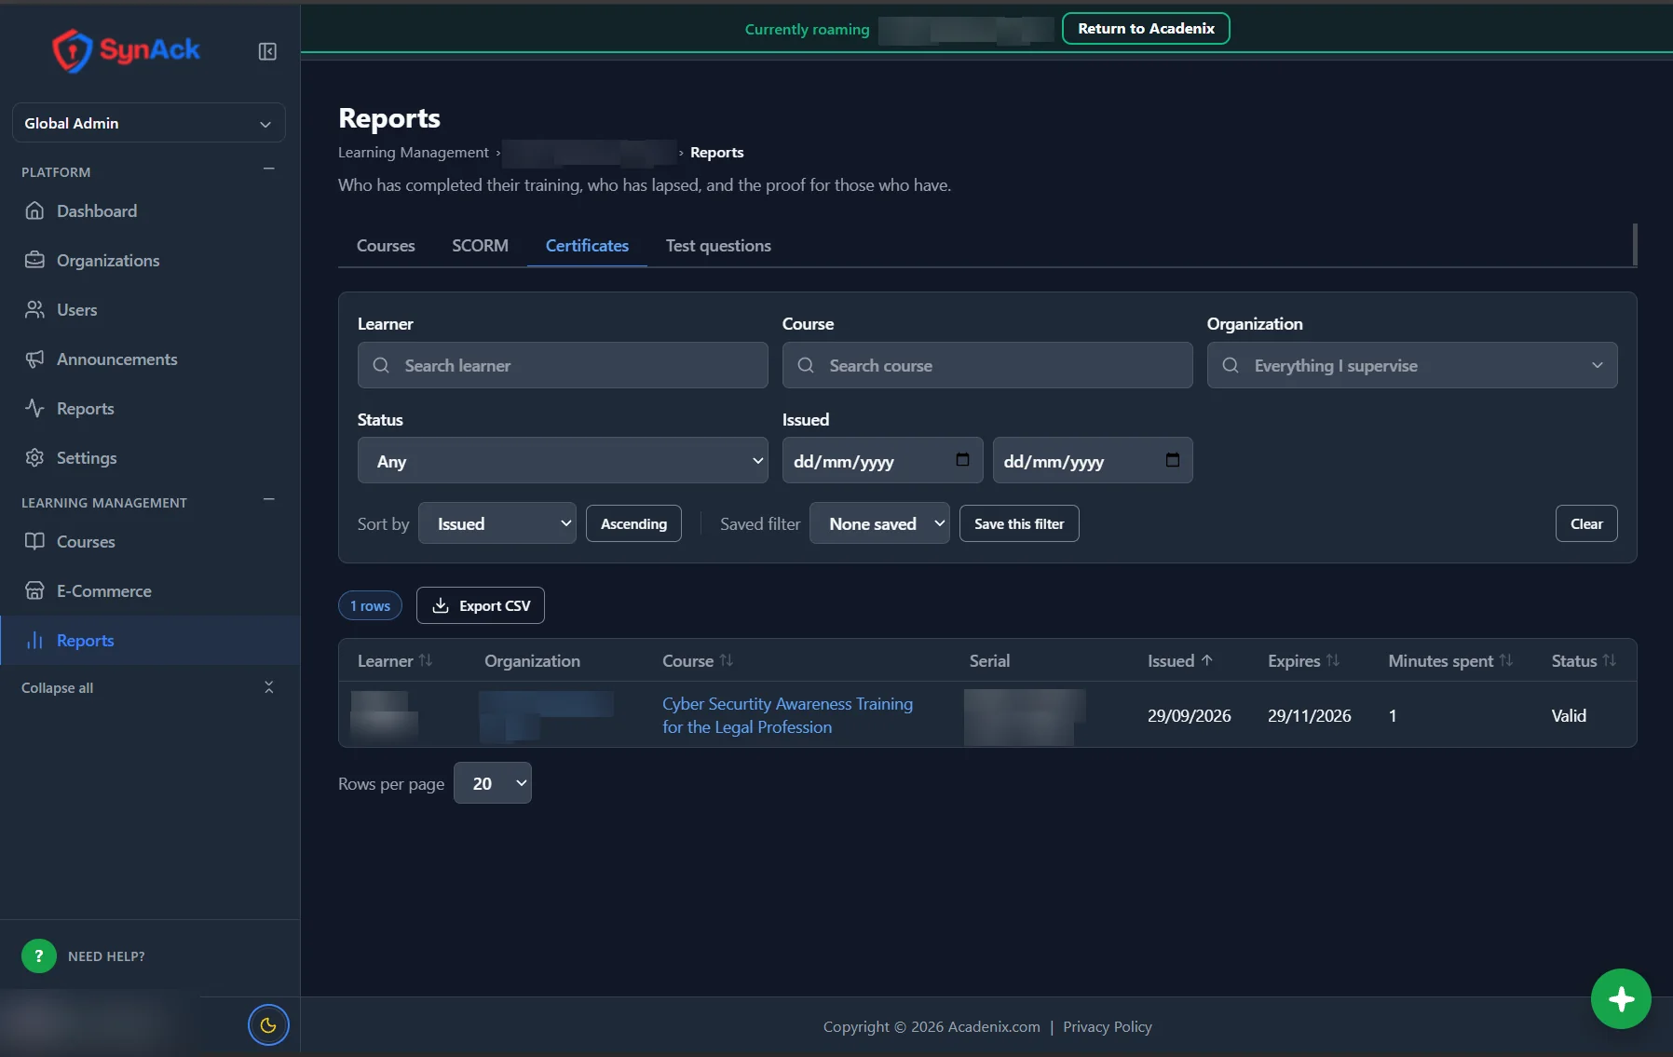Open the Organization 'Everything I supervise' dropdown
This screenshot has width=1673, height=1057.
(1412, 365)
